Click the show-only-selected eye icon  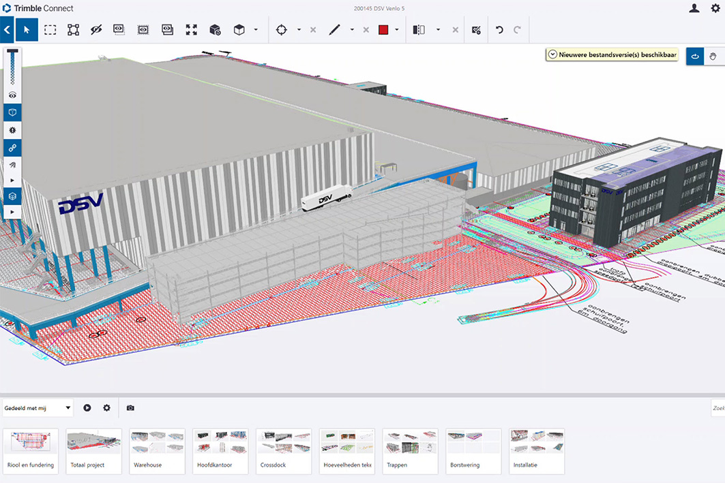(x=119, y=30)
